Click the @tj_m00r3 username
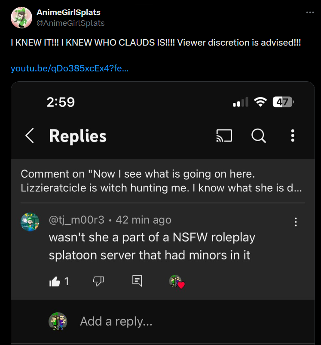The image size is (321, 345). click(x=76, y=220)
